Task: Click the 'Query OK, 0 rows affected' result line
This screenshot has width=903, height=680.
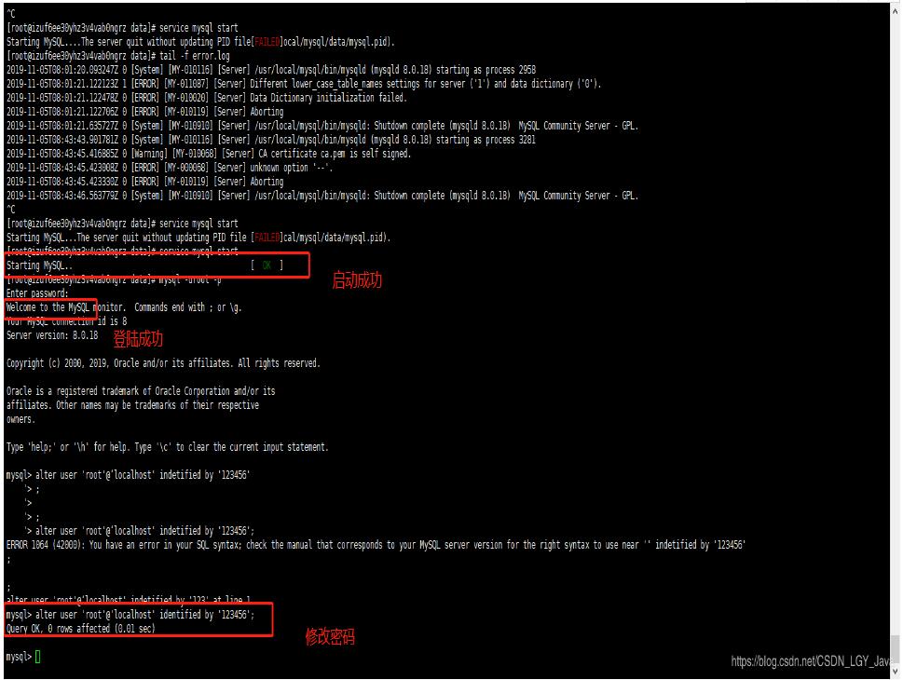Action: point(81,629)
